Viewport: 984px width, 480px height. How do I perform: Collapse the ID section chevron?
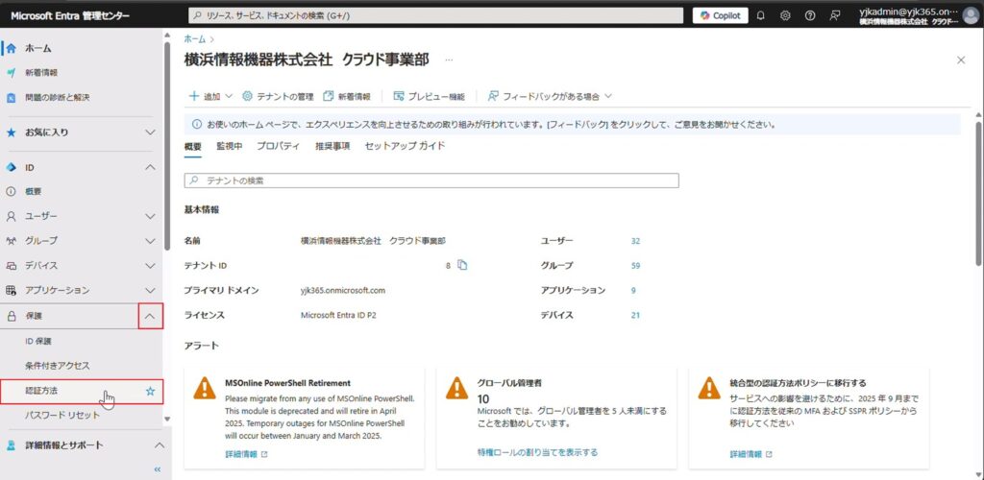tap(150, 168)
